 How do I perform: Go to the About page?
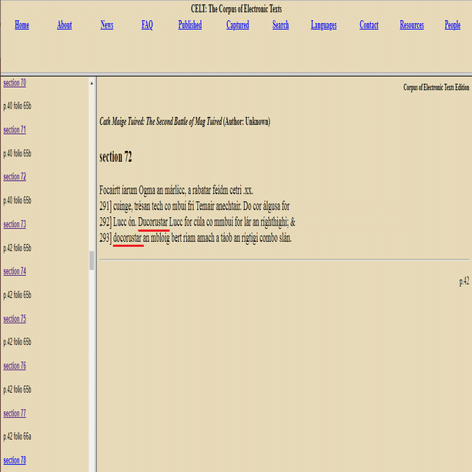[x=65, y=25]
